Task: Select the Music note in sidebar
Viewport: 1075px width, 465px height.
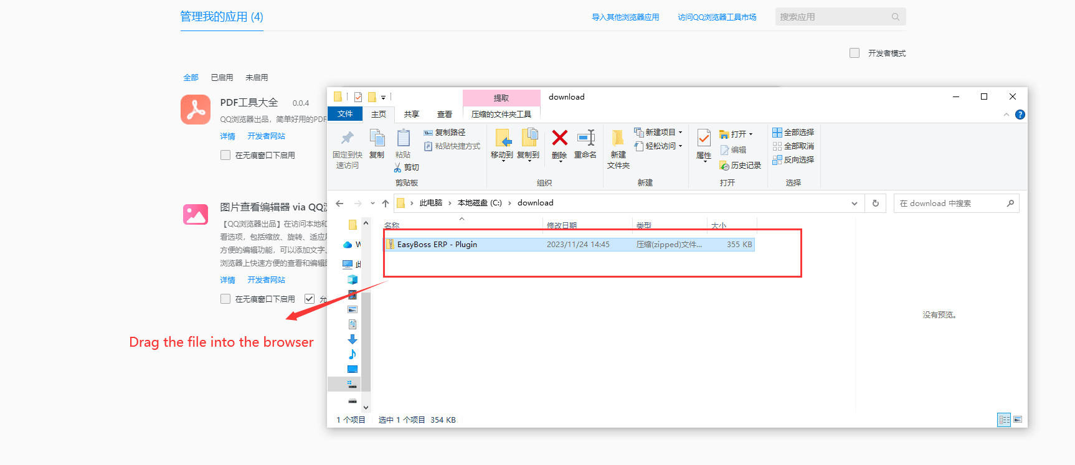Action: pyautogui.click(x=353, y=354)
